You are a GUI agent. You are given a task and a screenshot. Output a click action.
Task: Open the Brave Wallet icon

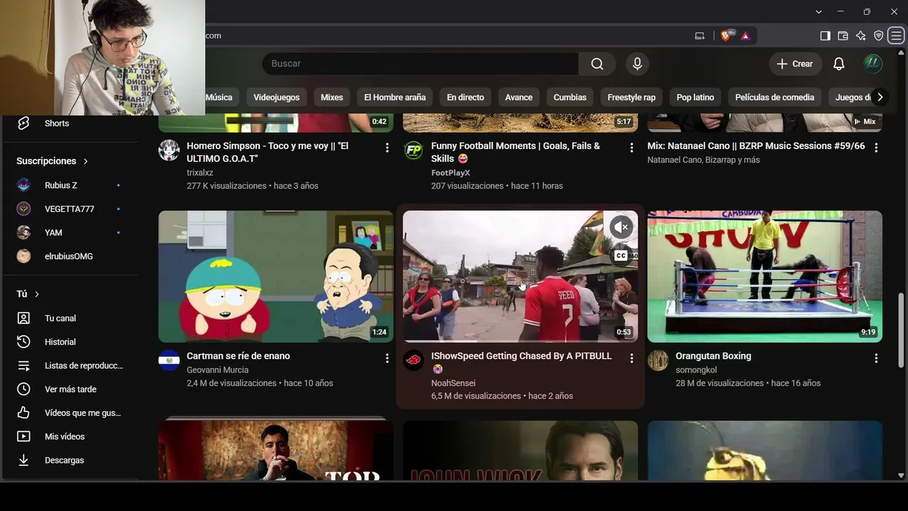coord(843,35)
